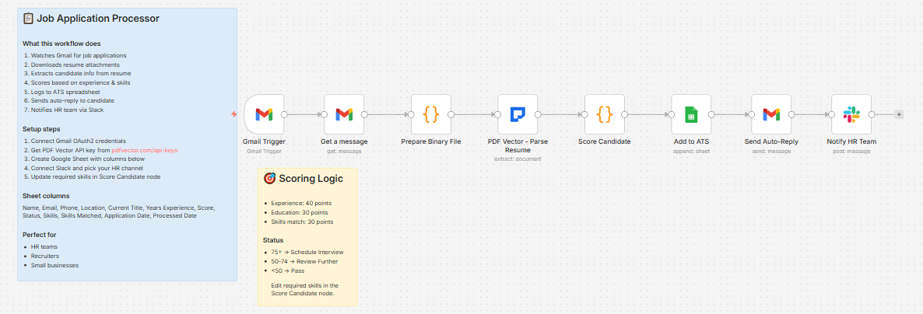Click the 'Setup steps' heading

tap(41, 129)
